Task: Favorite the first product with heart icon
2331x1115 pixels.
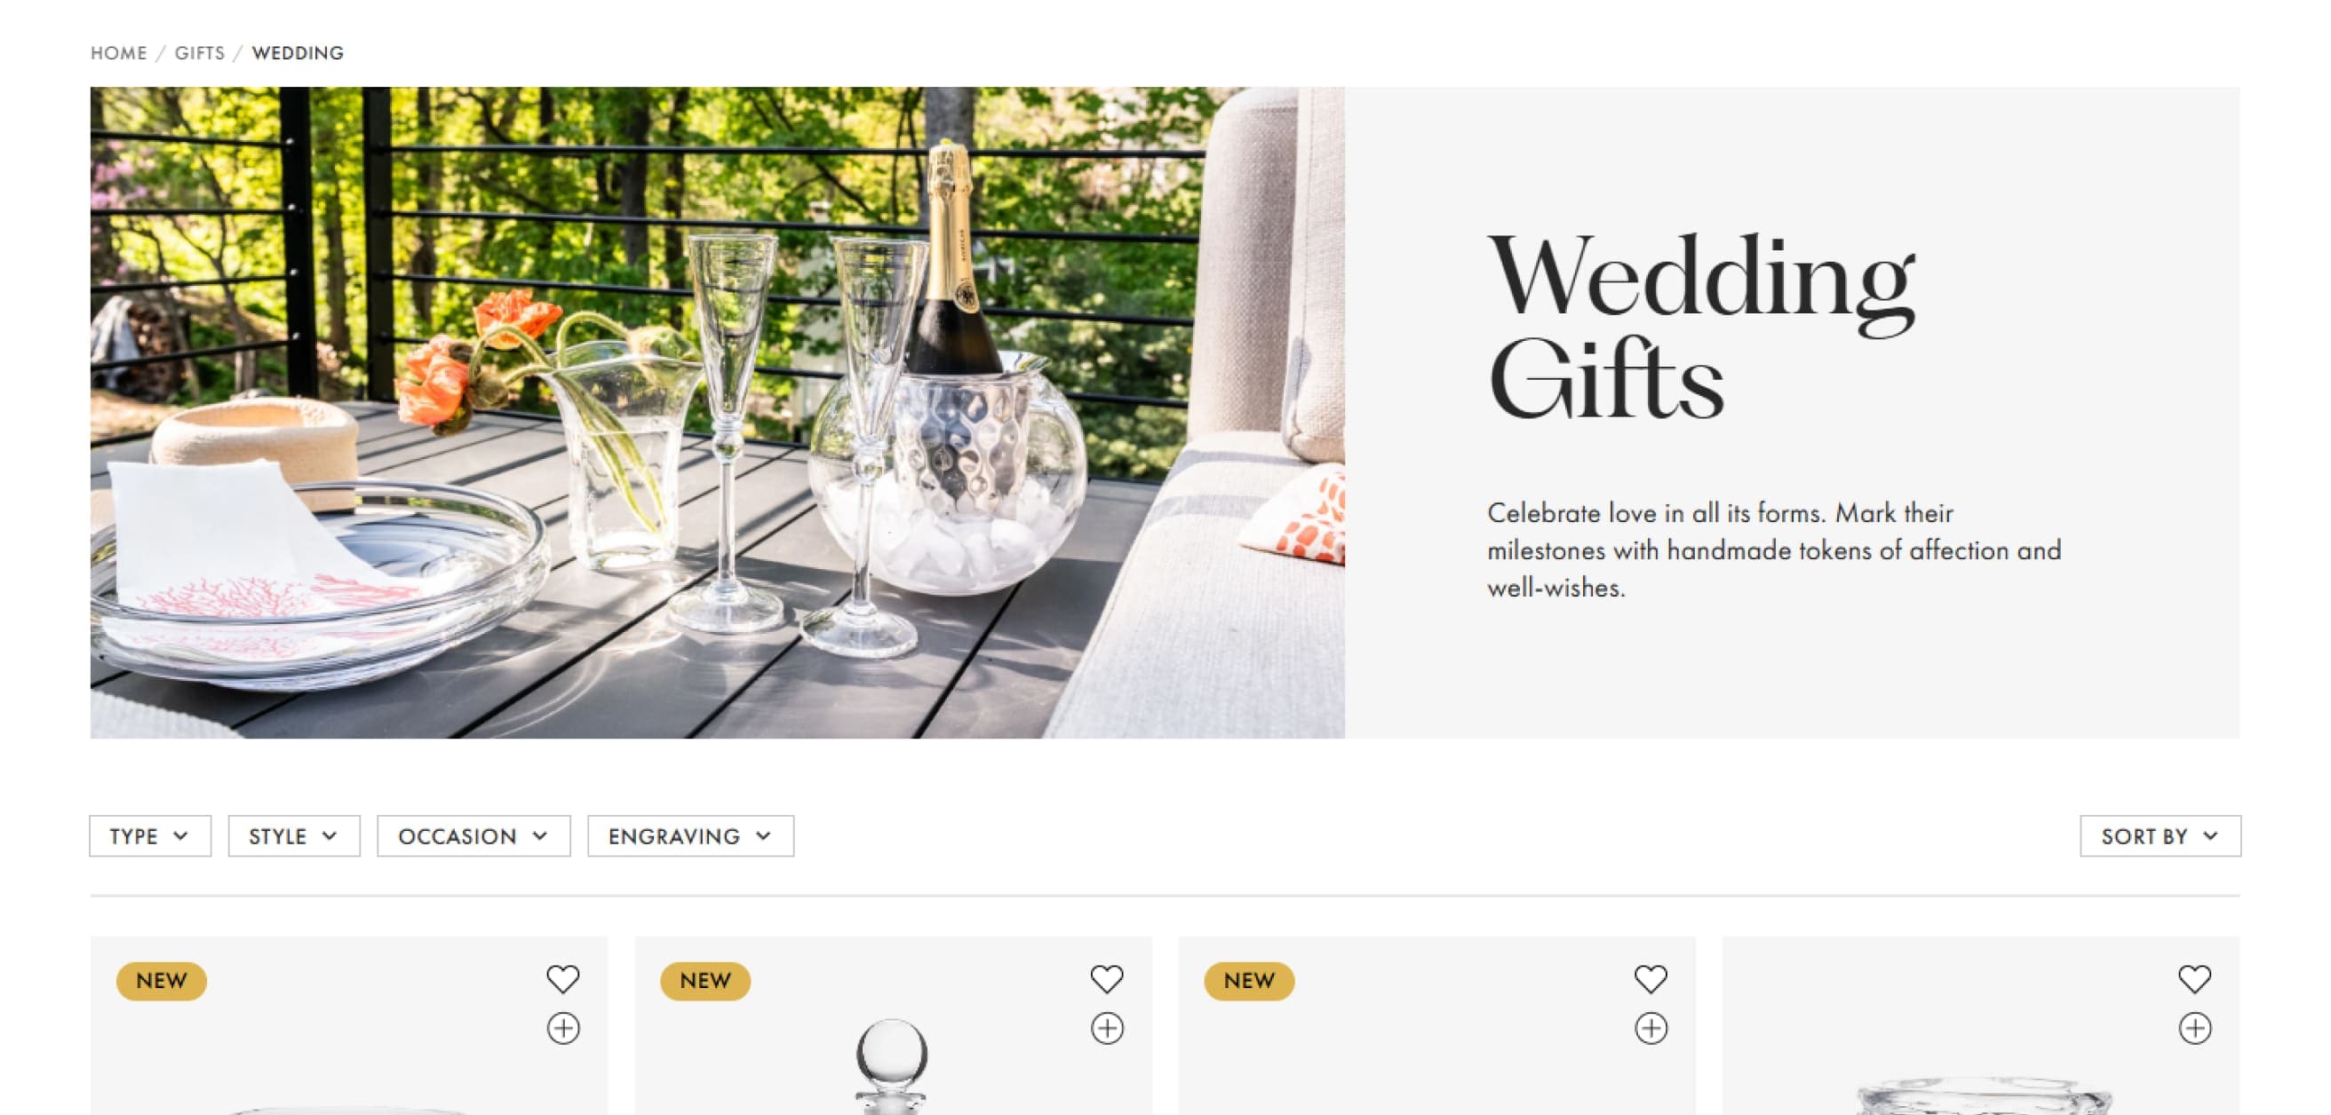Action: 562,978
